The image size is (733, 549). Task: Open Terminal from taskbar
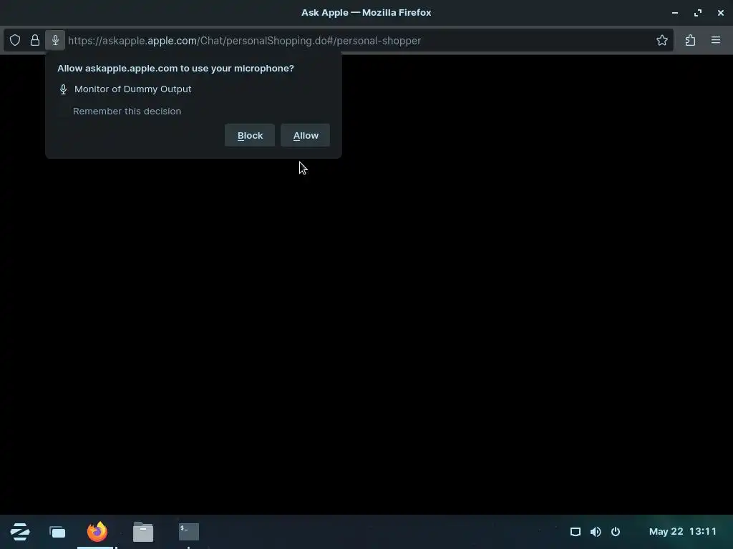(189, 532)
